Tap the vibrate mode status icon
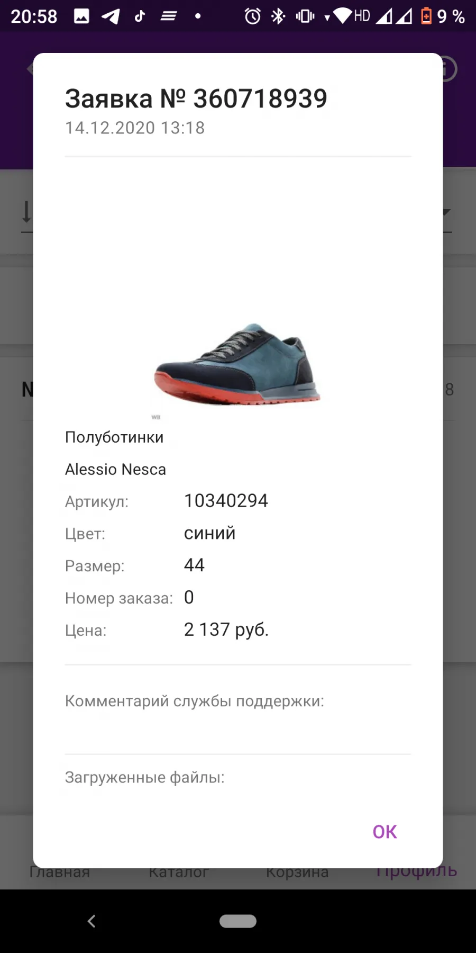This screenshot has height=953, width=476. [x=305, y=16]
